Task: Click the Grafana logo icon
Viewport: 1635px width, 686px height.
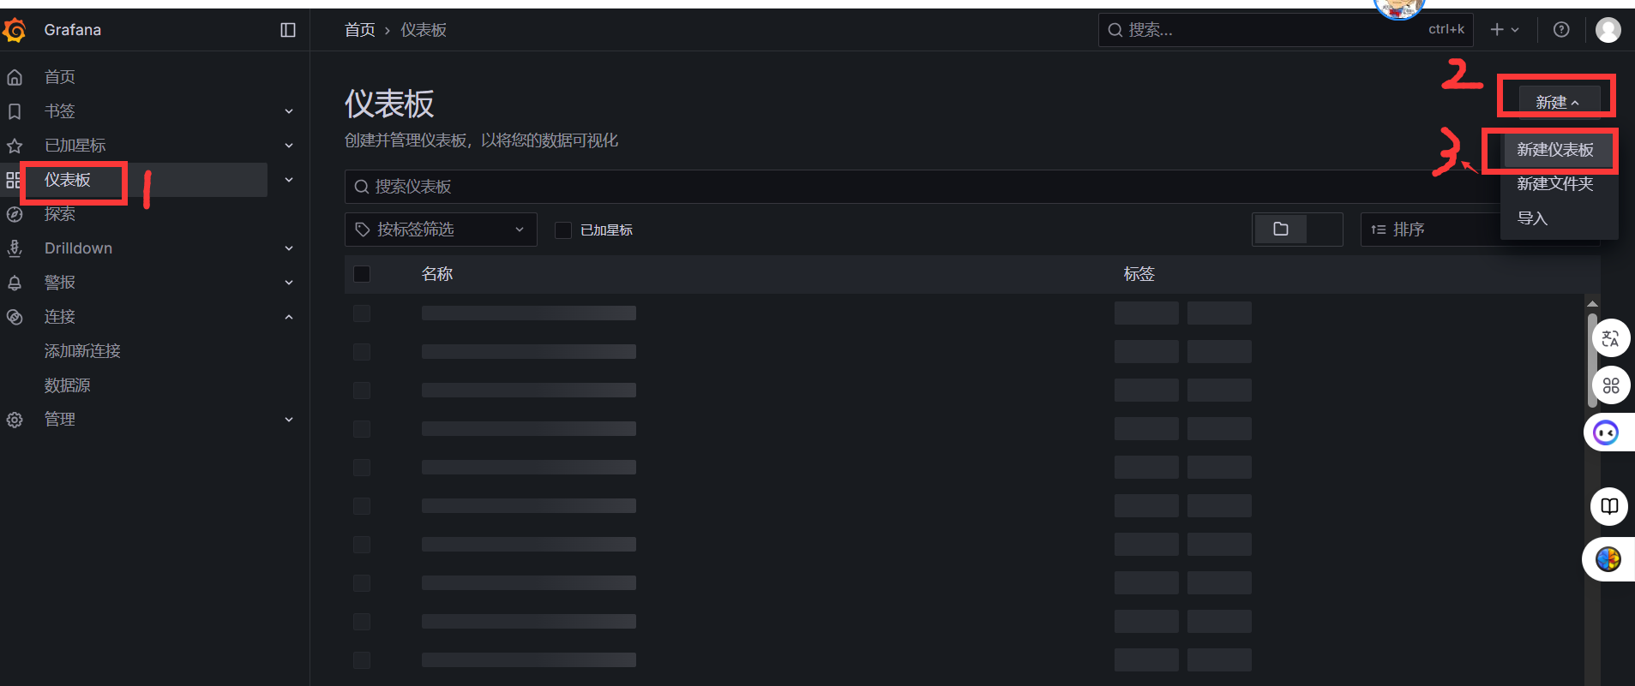Action: coord(15,30)
